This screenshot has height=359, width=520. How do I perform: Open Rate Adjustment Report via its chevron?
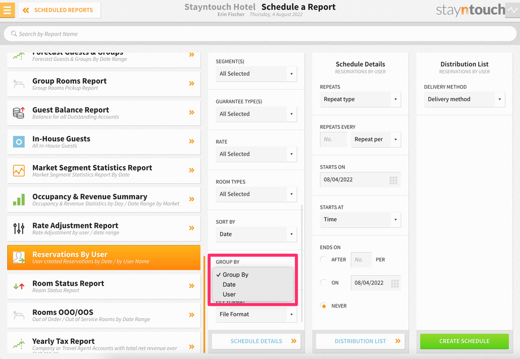pyautogui.click(x=192, y=228)
